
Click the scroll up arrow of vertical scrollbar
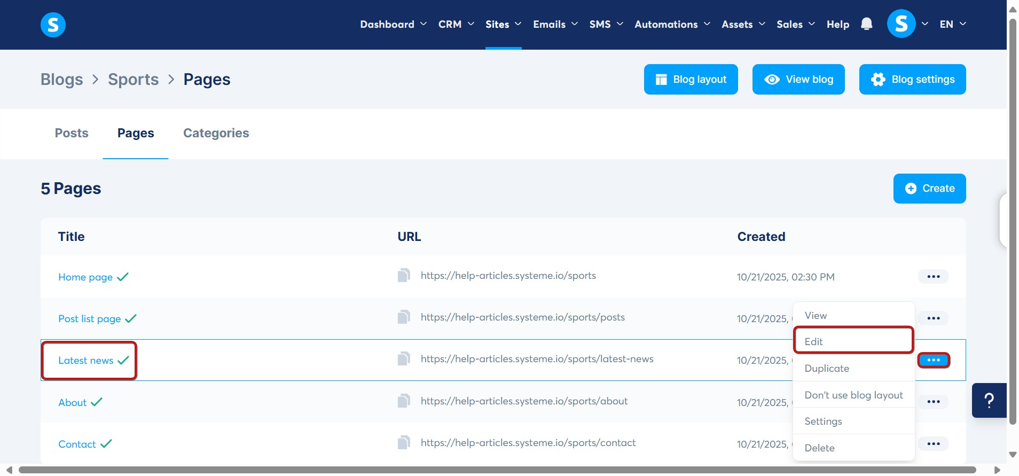pyautogui.click(x=1013, y=9)
